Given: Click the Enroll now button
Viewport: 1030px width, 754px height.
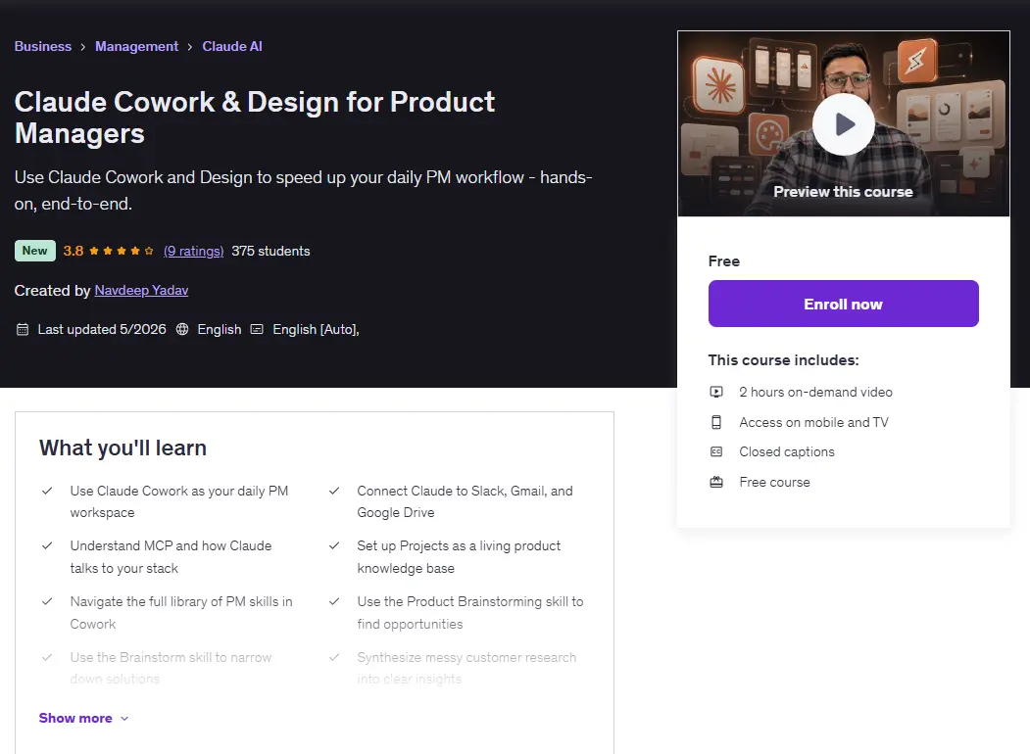Looking at the screenshot, I should pyautogui.click(x=844, y=304).
